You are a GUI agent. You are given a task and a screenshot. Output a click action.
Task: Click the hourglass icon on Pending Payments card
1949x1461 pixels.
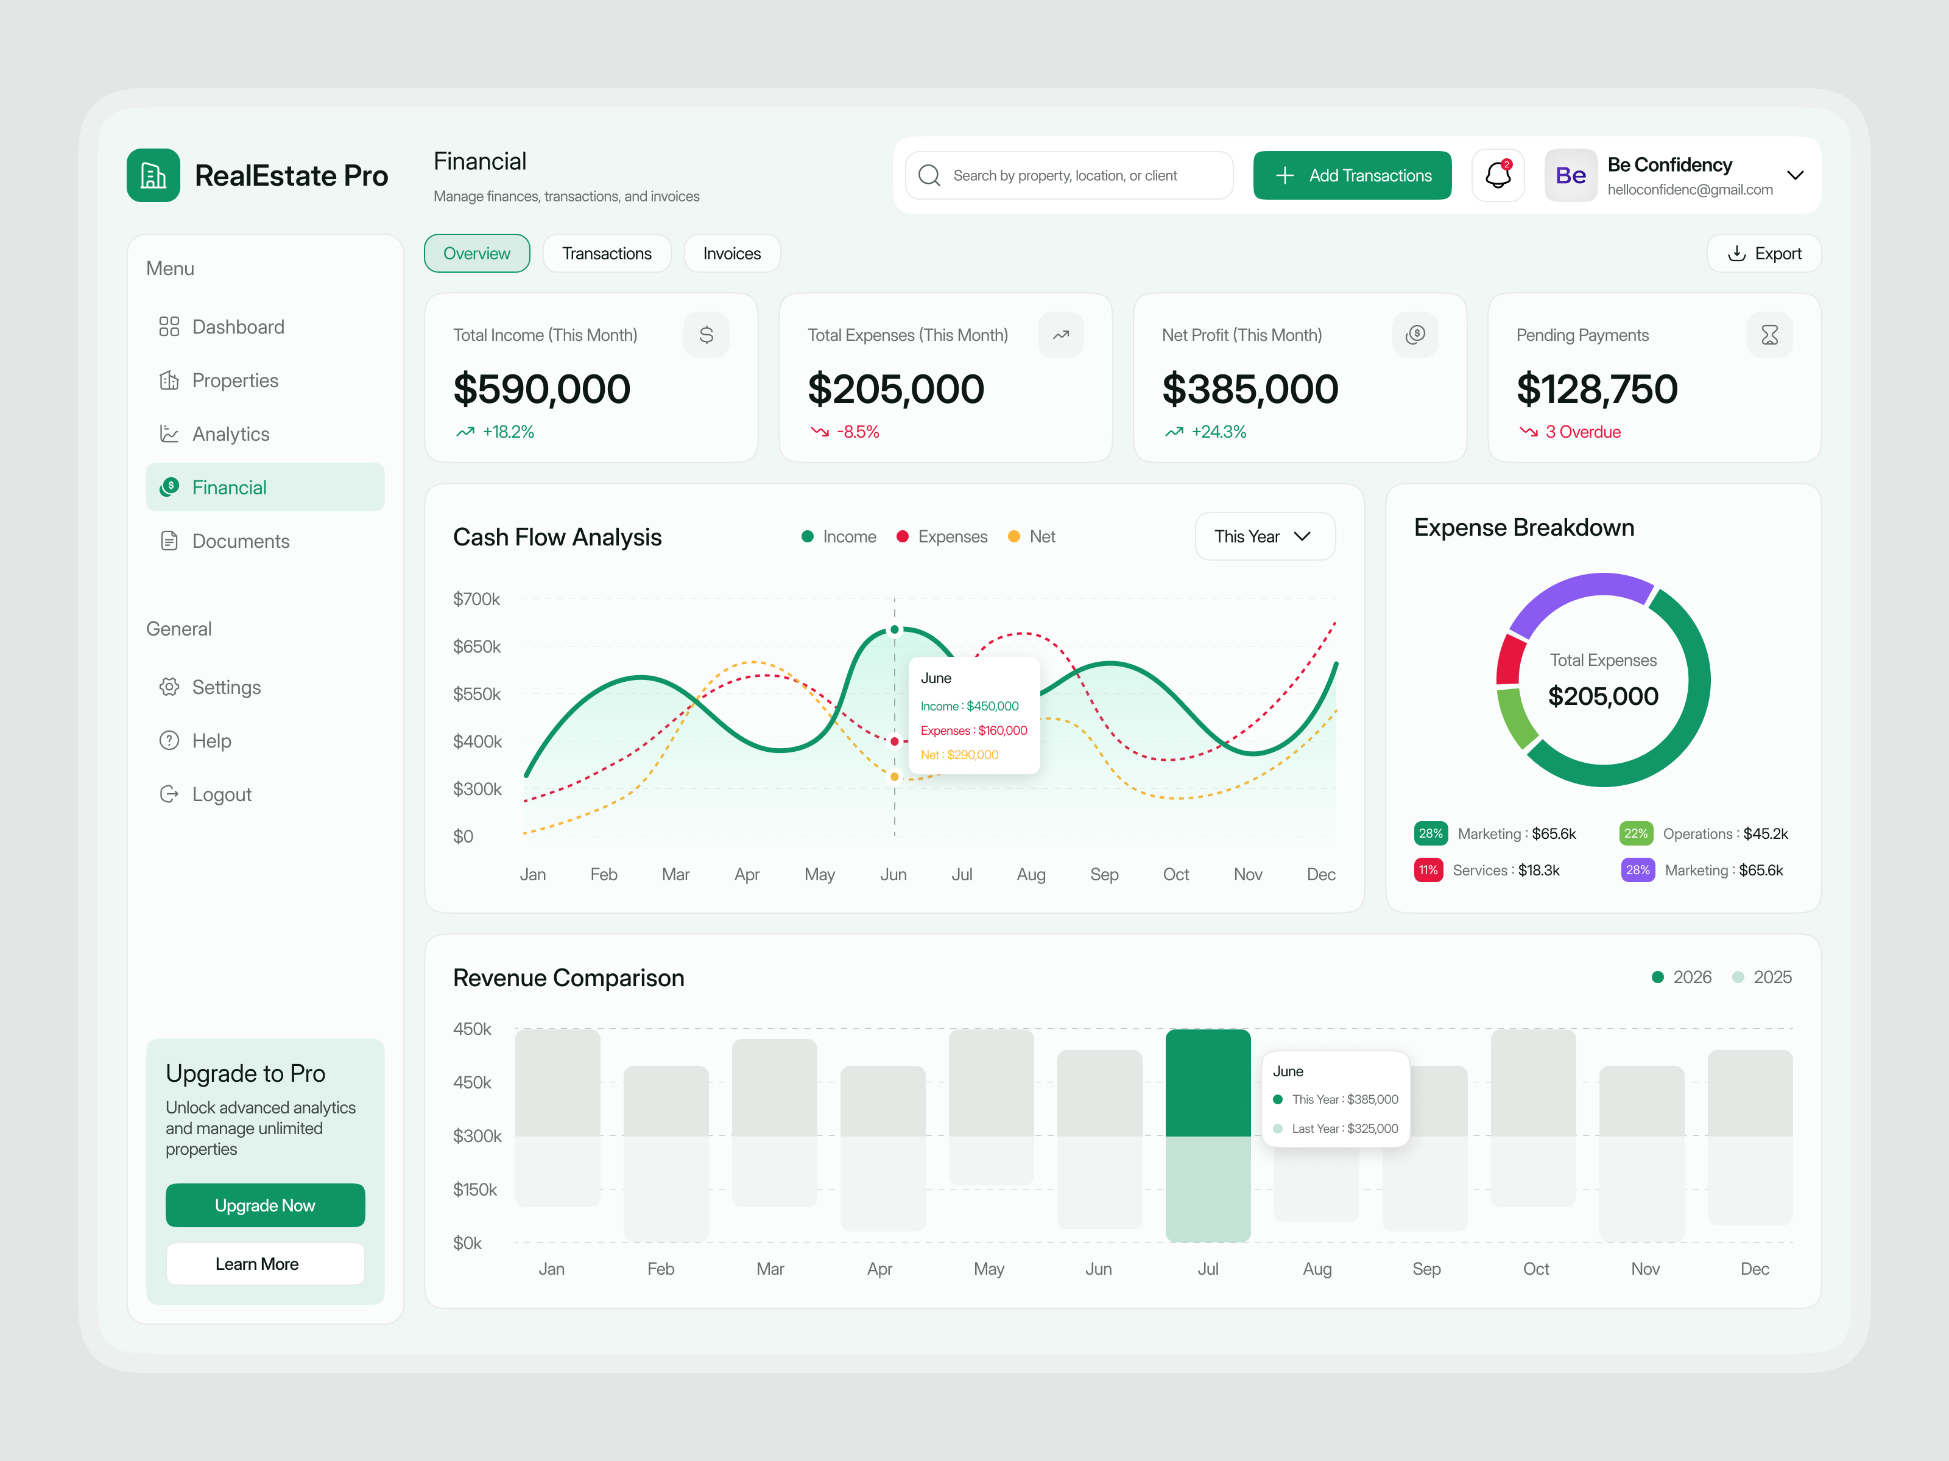click(1770, 335)
